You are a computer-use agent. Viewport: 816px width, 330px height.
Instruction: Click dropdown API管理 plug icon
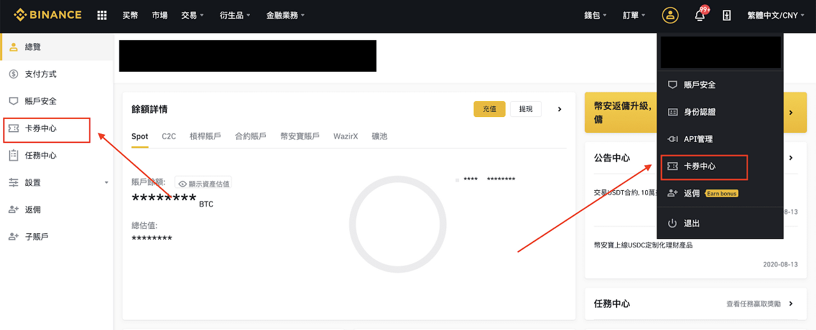pyautogui.click(x=672, y=139)
